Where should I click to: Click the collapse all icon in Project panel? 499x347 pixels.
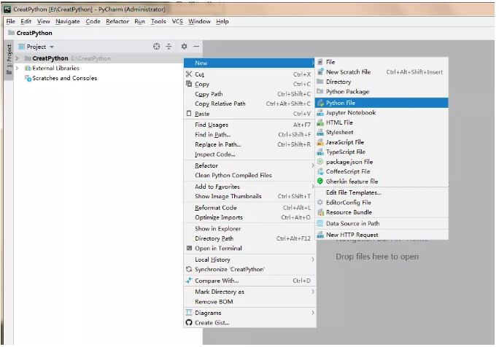[169, 47]
